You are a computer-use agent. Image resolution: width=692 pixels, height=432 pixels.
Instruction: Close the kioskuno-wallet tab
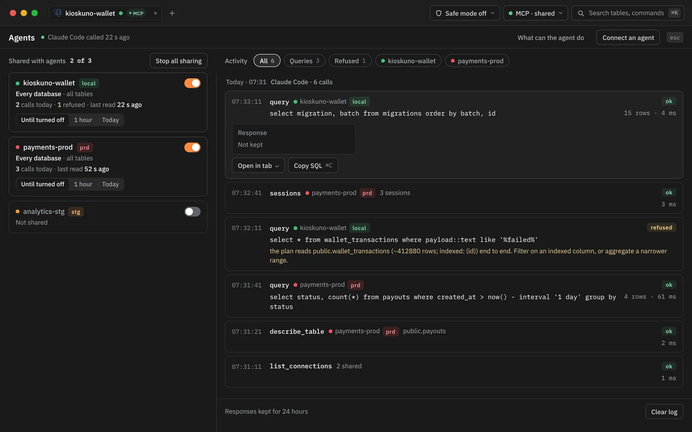[x=155, y=13]
